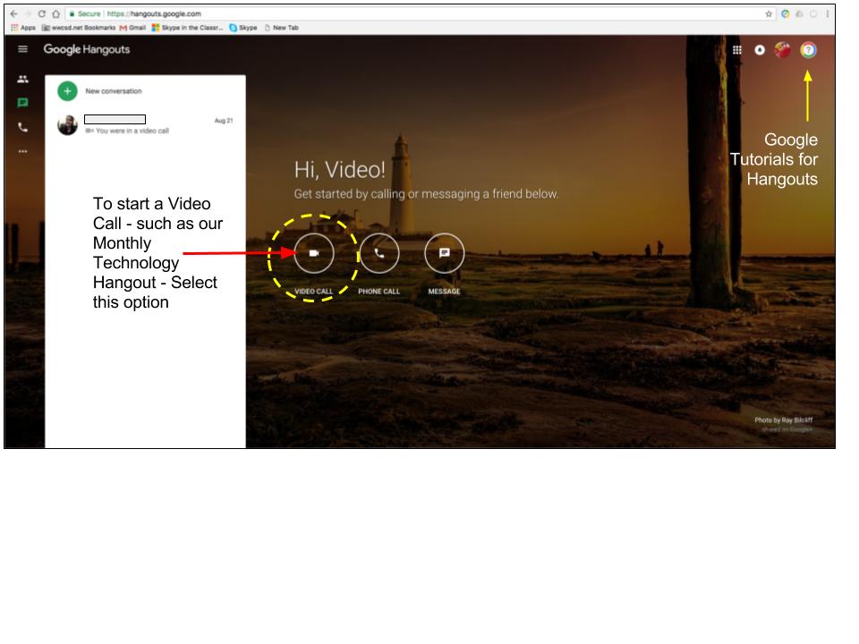Image resolution: width=859 pixels, height=644 pixels.
Task: Open the Message icon in center
Action: (445, 253)
